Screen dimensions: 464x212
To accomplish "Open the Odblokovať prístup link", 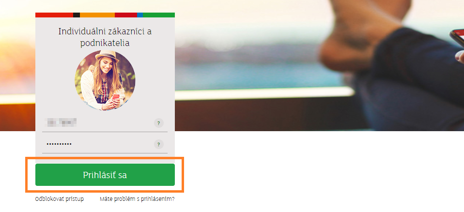I will coord(60,199).
